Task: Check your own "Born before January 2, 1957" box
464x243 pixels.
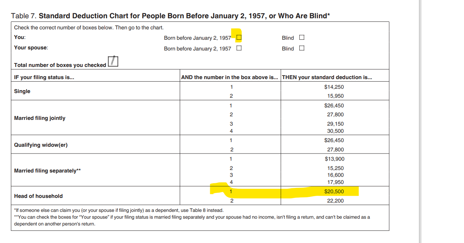Action: (x=239, y=37)
